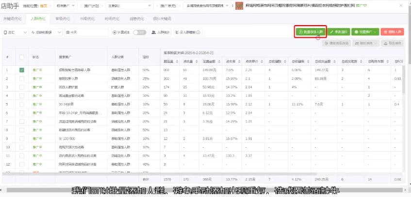Image resolution: width=411 pixels, height=197 pixels.
Task: Open the product thumbnail image in header
Action: click(x=239, y=5)
